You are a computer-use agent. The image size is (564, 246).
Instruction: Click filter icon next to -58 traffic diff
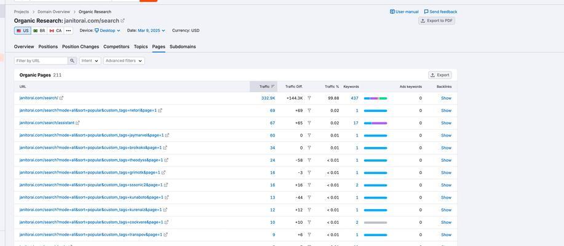(309, 160)
